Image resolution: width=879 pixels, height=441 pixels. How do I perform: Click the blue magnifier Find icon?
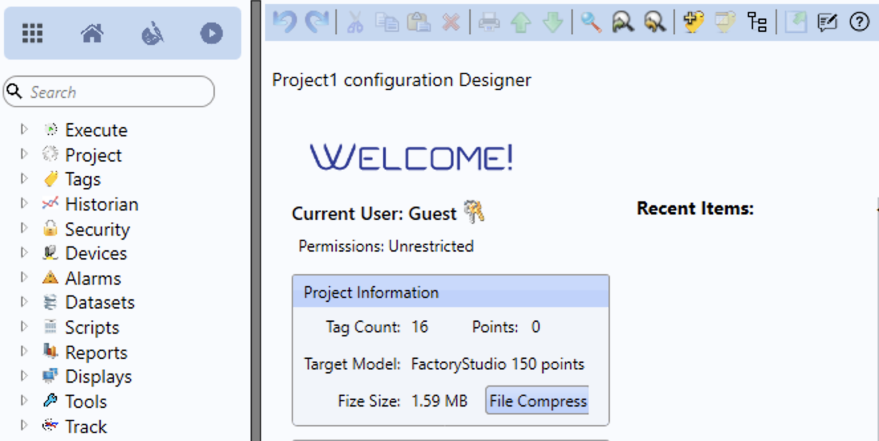click(x=591, y=22)
